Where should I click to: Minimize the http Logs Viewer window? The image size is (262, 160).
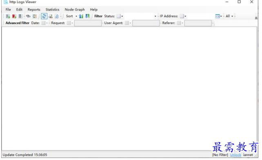coord(227,2)
